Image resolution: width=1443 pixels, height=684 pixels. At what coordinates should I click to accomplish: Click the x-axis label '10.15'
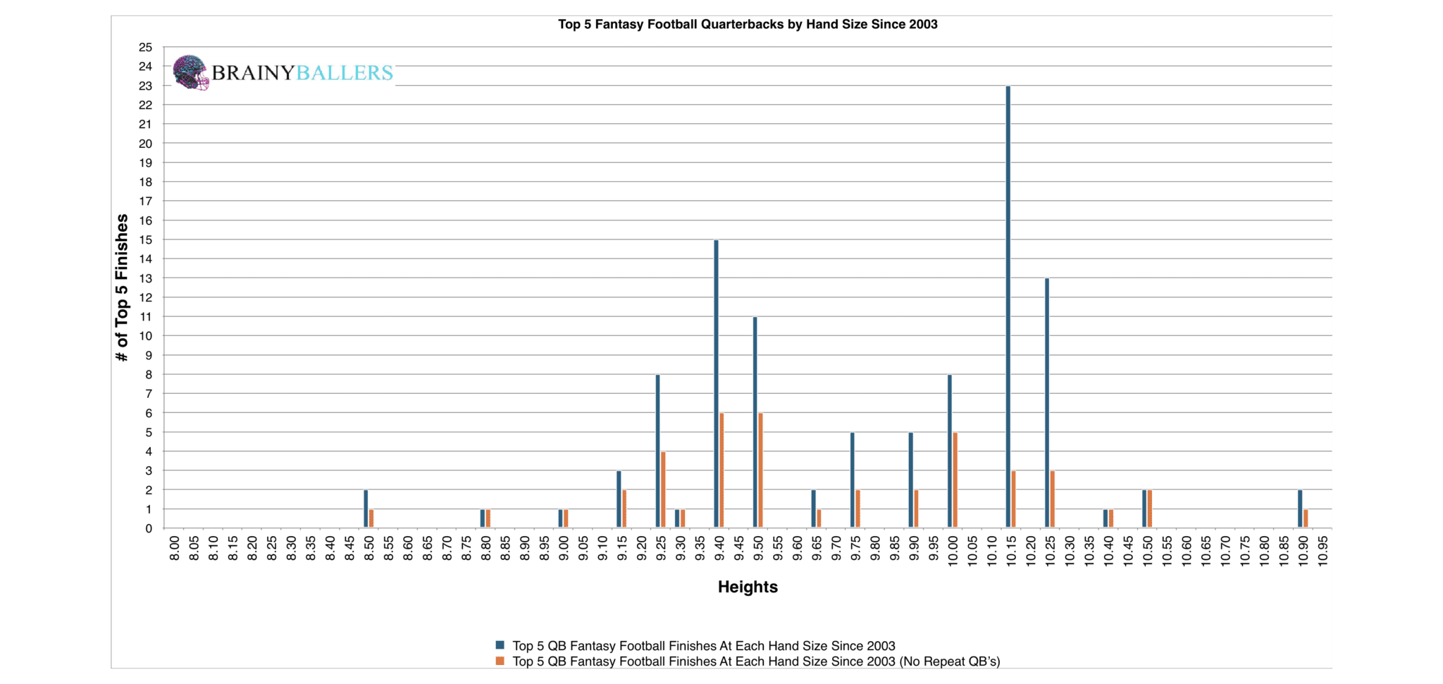tap(1011, 550)
